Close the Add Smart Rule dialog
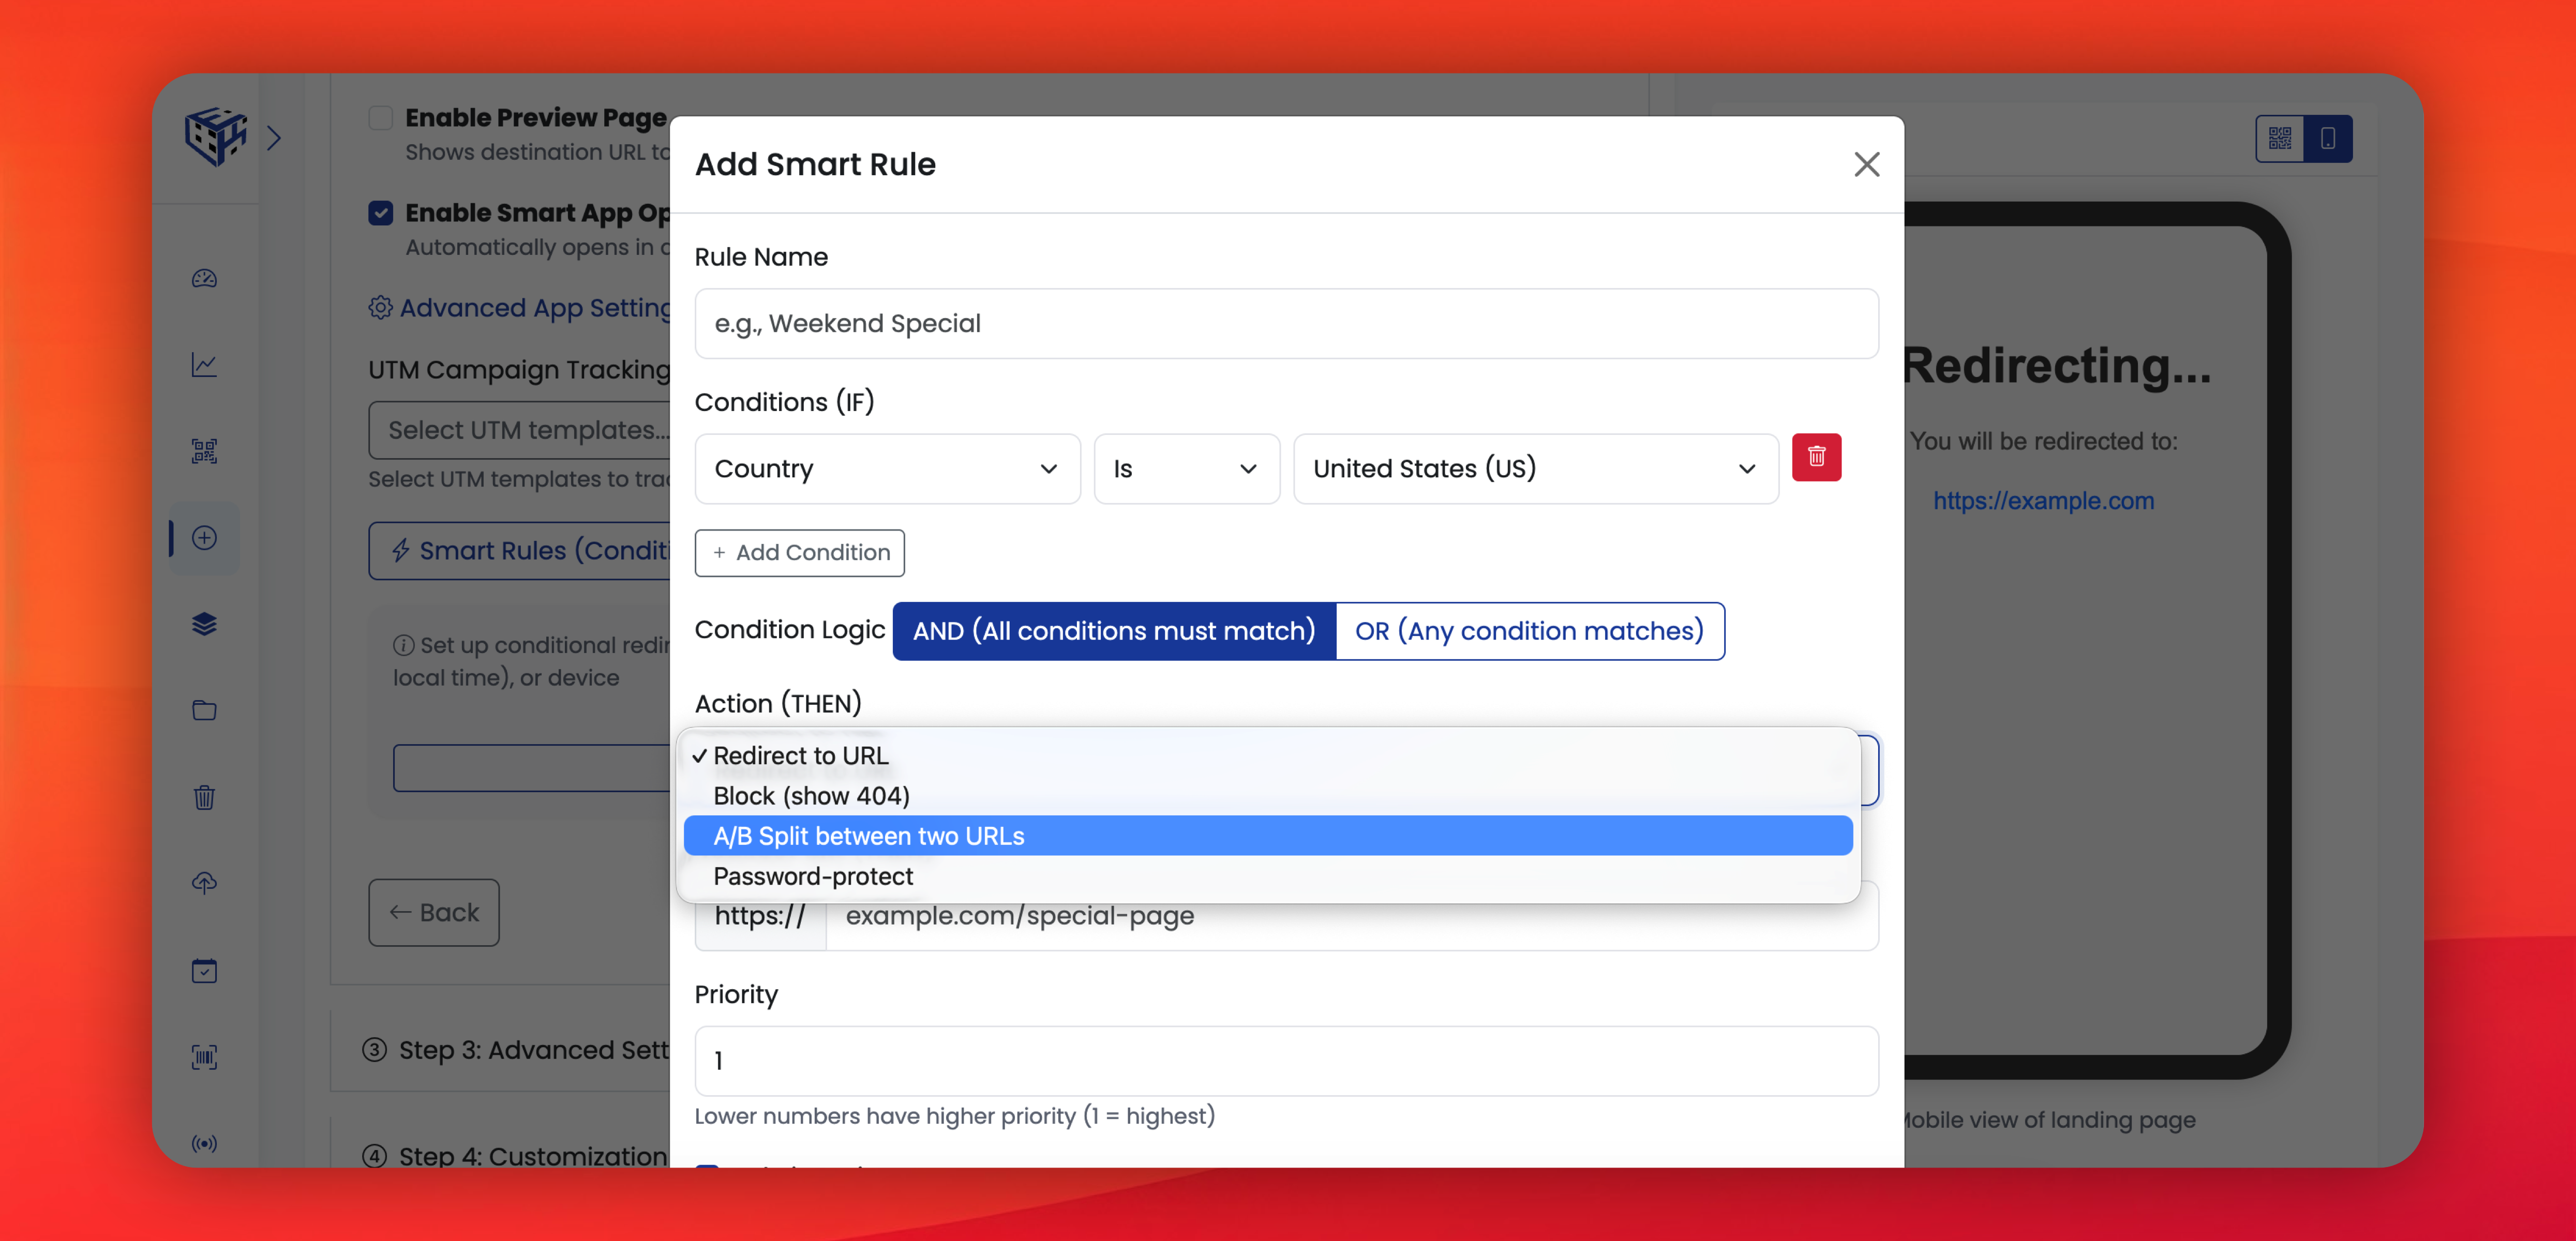This screenshot has height=1241, width=2576. pos(1866,164)
